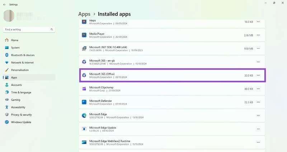Click the Microsoft 365 - en-gb icon
Viewport: 287px width, 152px height.
(x=84, y=62)
